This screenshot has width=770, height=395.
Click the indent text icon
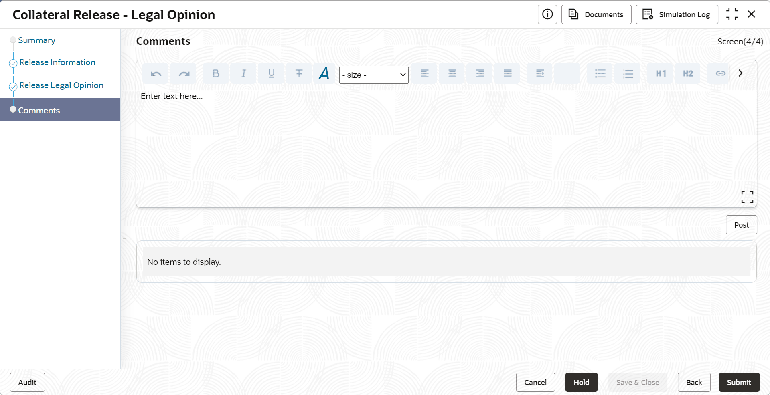pos(540,73)
